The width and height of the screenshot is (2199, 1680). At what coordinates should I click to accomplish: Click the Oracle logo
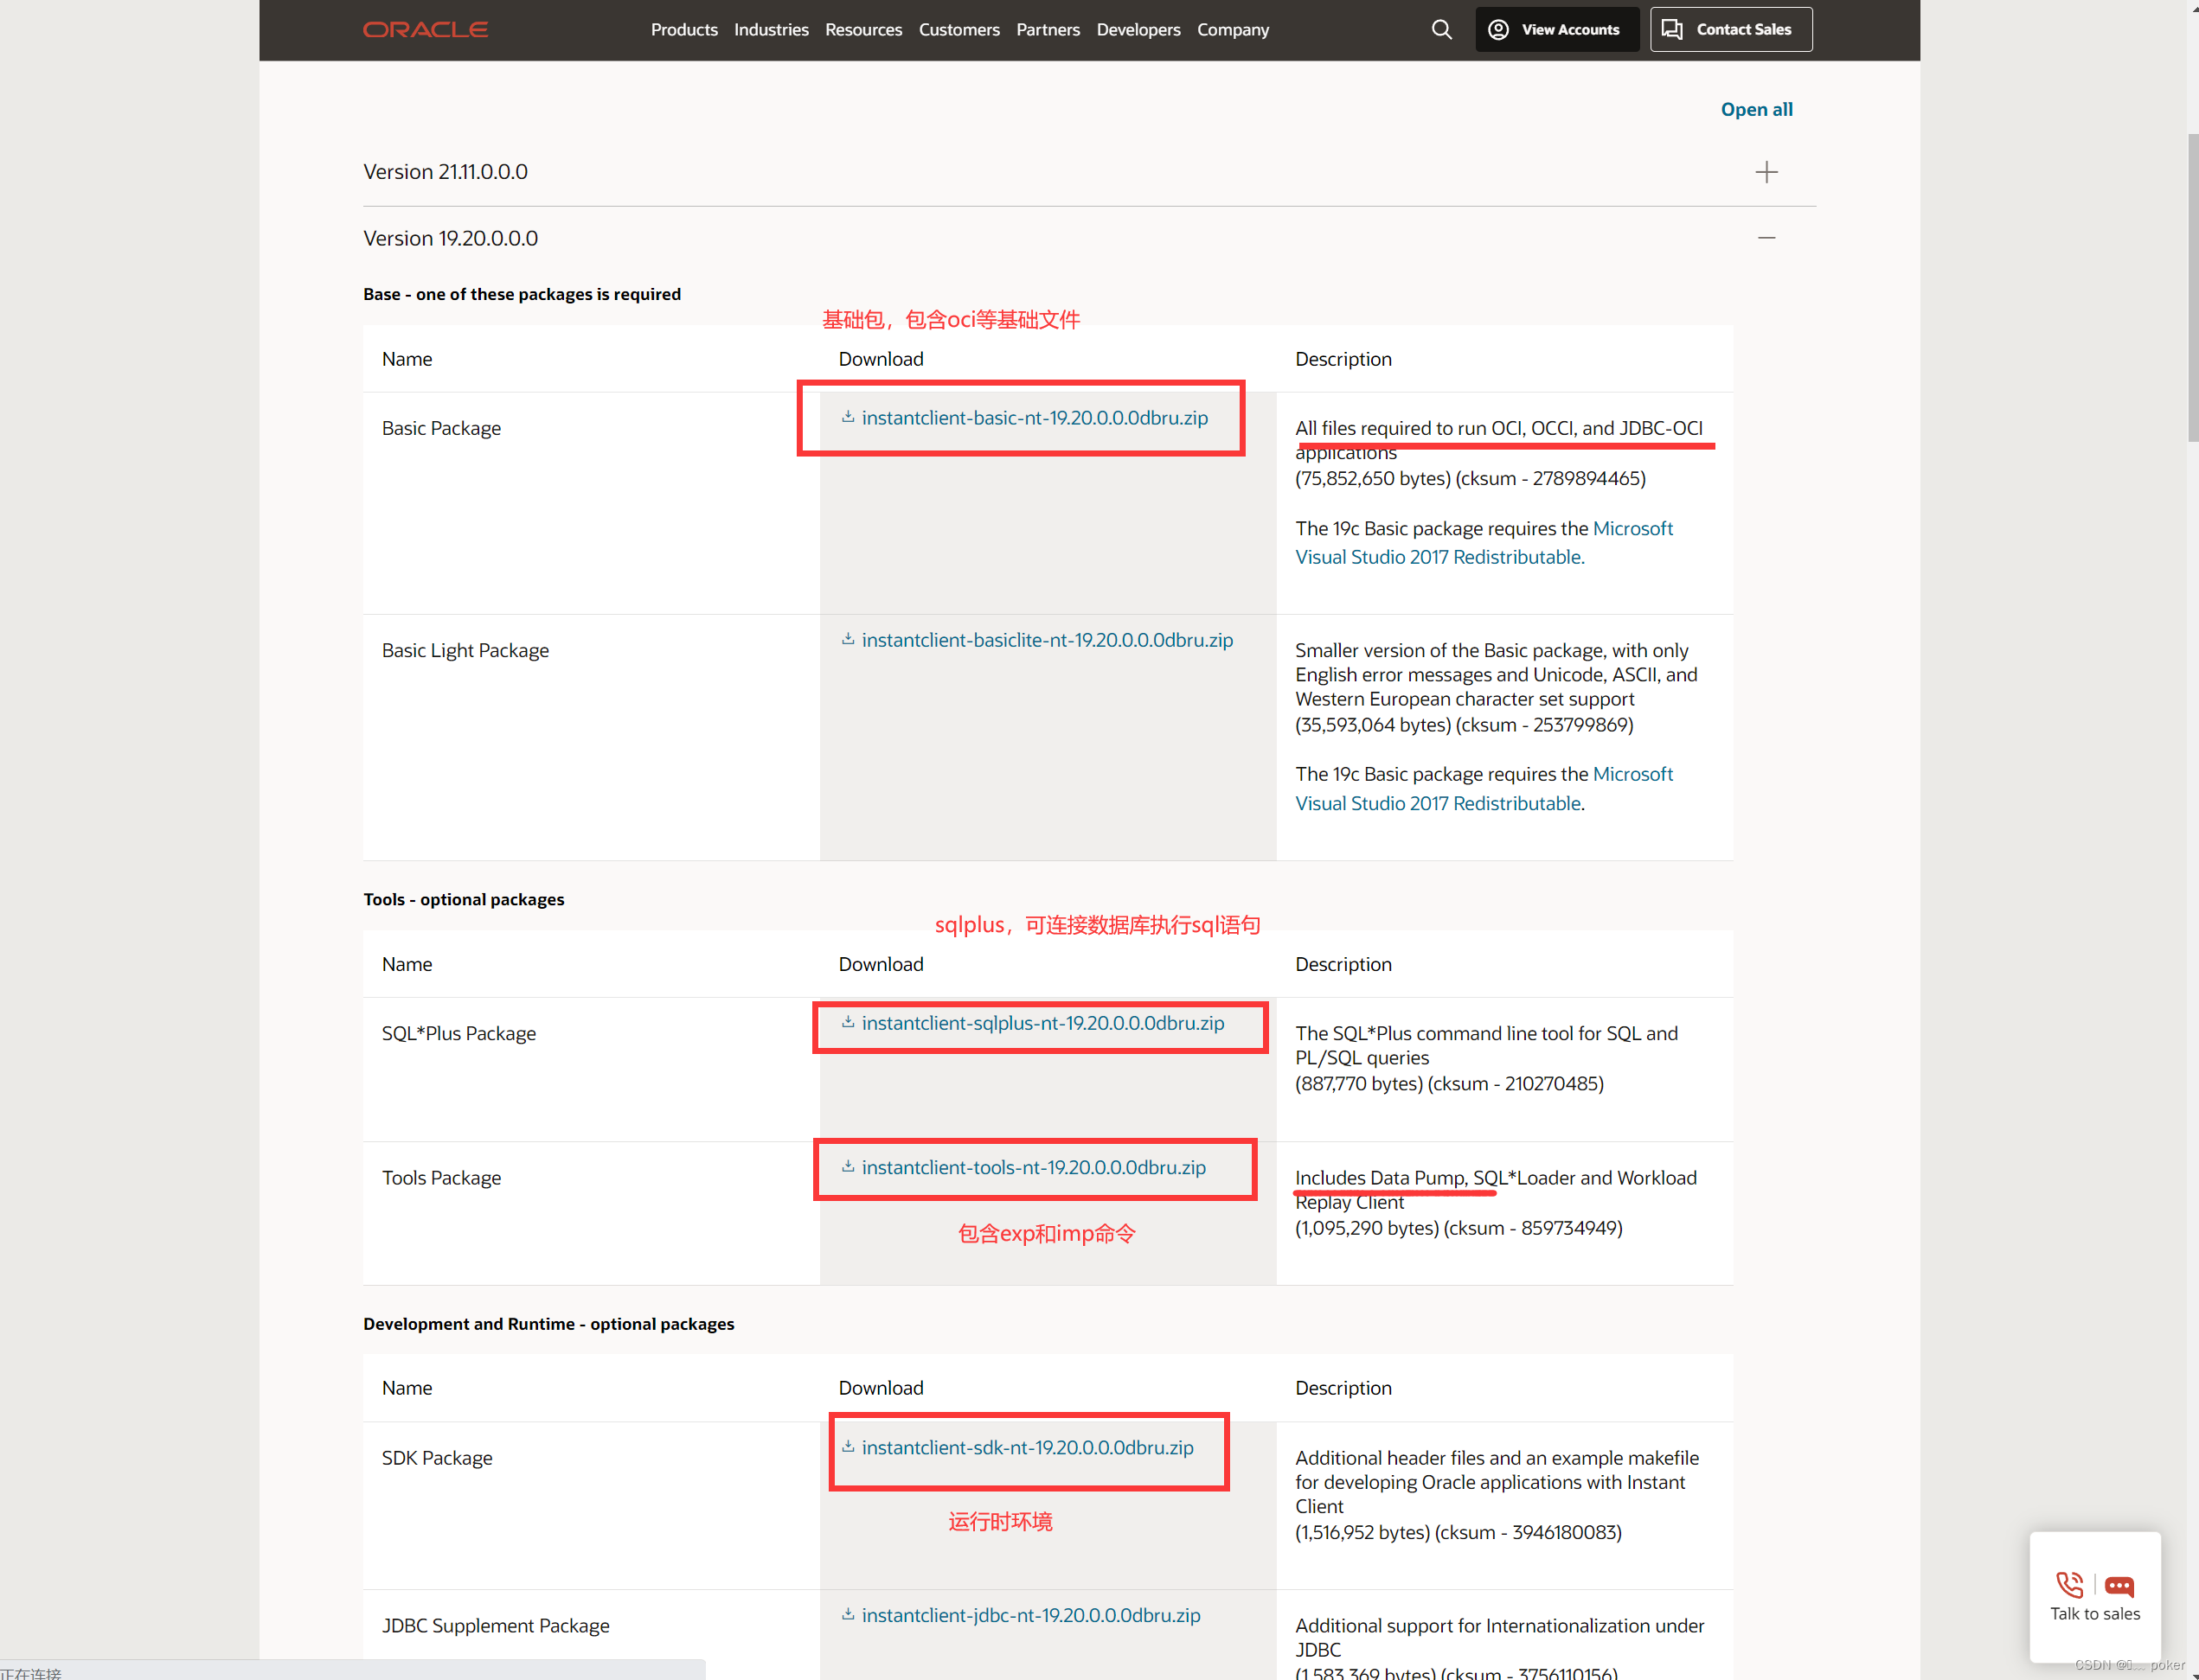click(x=426, y=30)
